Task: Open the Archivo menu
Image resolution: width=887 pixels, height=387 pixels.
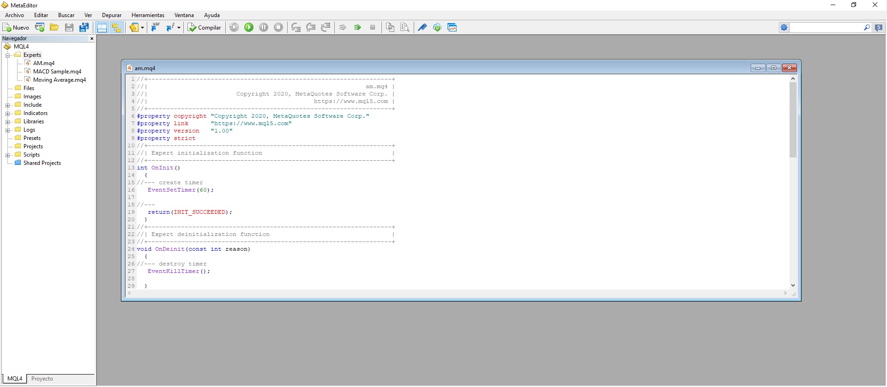Action: 14,15
